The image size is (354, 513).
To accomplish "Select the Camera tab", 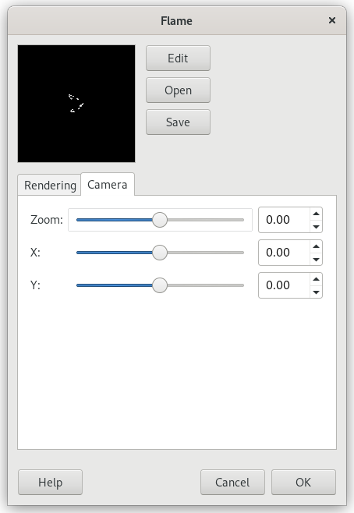I will coord(108,185).
